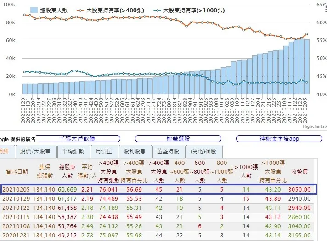This screenshot has width=327, height=241.
Task: Select the 20210129 date cell
Action: pos(16,199)
